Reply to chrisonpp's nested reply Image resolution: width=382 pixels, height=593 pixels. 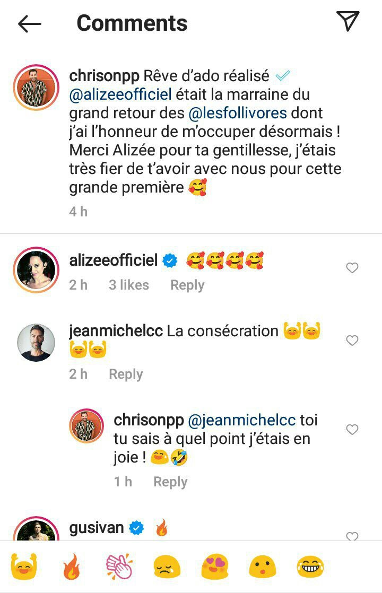click(170, 482)
